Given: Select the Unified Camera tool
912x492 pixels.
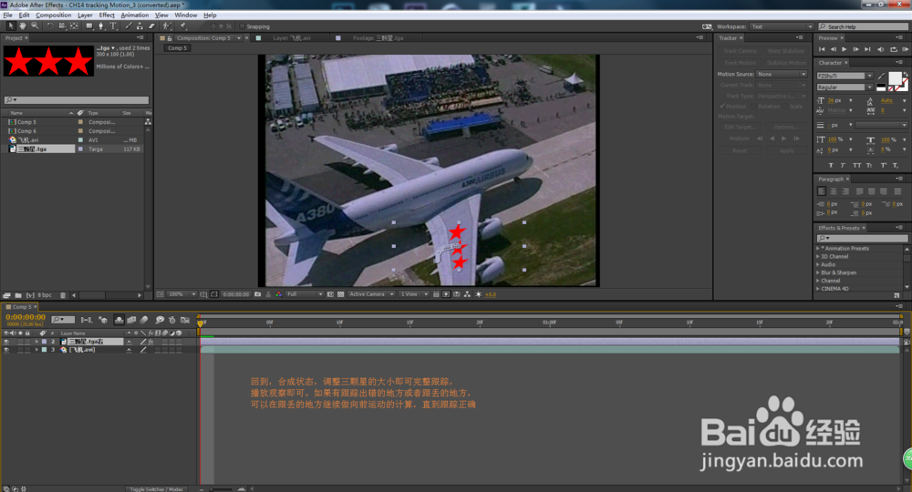Looking at the screenshot, I should 62,26.
